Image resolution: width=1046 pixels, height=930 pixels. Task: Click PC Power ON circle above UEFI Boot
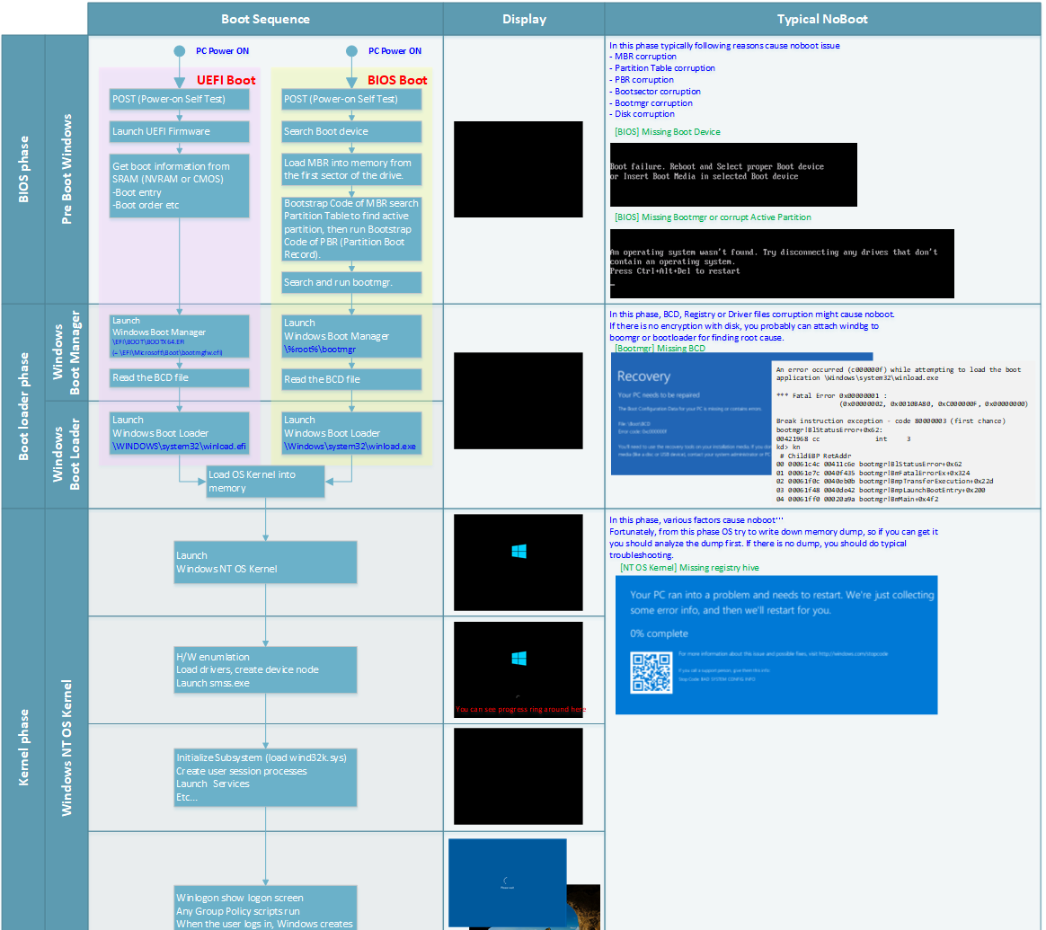[180, 50]
